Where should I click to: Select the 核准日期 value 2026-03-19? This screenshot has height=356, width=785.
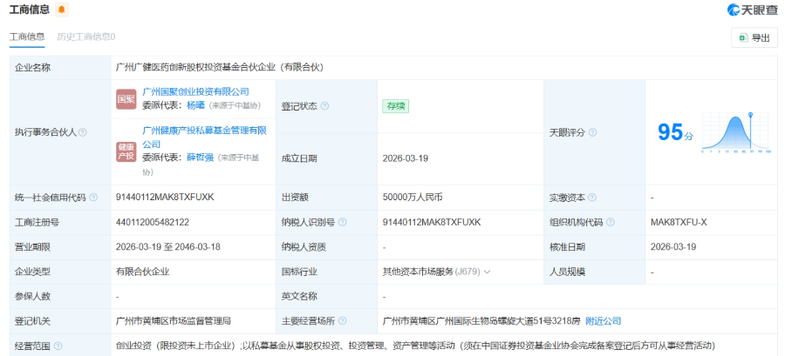point(672,246)
